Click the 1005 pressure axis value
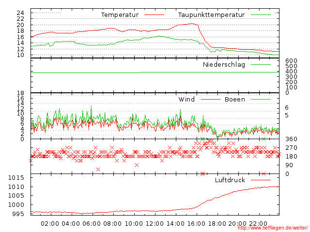The height and width of the screenshot is (232, 310). [x=16, y=196]
